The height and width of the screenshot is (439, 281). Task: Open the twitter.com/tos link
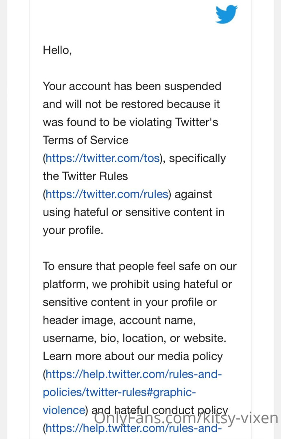pyautogui.click(x=102, y=158)
